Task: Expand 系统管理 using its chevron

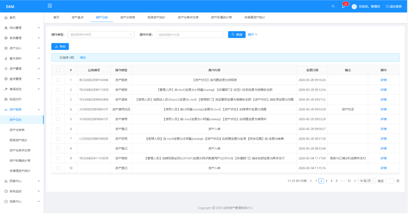Action: [x=39, y=38]
